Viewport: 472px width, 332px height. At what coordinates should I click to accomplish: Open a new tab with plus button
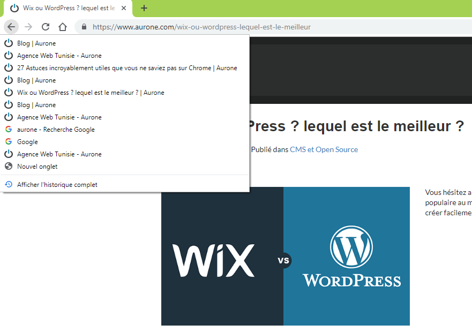point(144,8)
